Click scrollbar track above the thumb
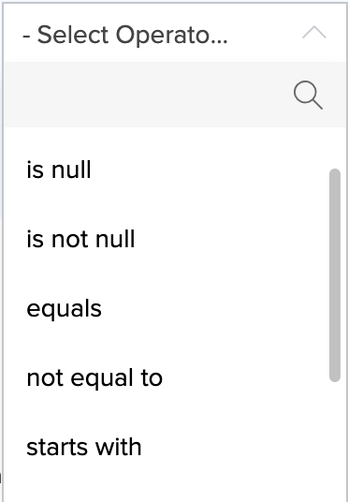 coord(335,149)
